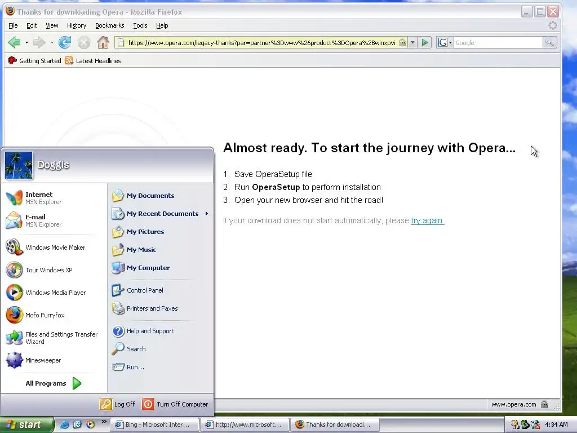Click into the Google search field

pyautogui.click(x=498, y=43)
